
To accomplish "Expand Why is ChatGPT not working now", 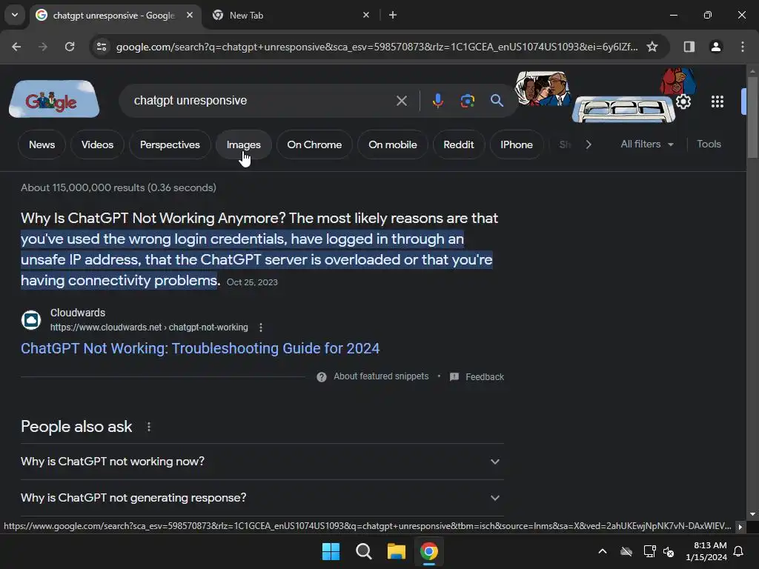I will pyautogui.click(x=262, y=462).
